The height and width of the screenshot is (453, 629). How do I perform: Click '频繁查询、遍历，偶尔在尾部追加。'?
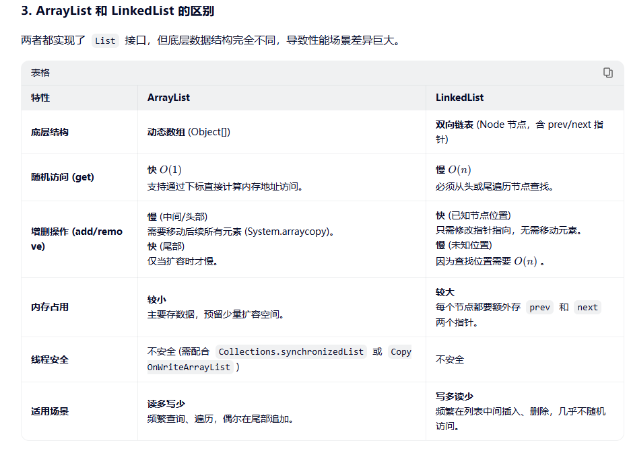click(x=220, y=419)
